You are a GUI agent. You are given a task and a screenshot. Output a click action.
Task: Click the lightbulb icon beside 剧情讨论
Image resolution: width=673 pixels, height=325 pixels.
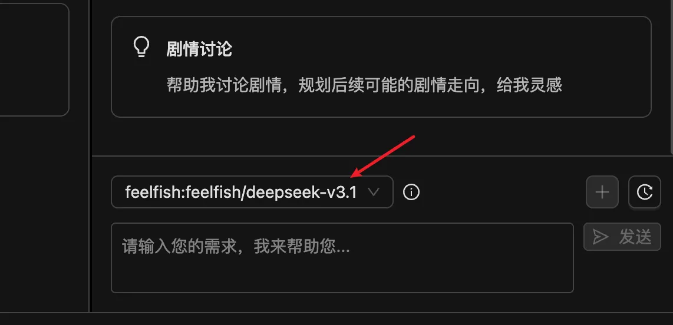coord(141,47)
